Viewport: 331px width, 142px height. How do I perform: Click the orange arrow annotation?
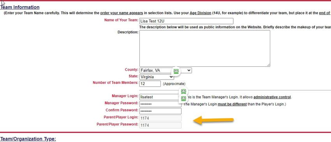click(x=213, y=120)
